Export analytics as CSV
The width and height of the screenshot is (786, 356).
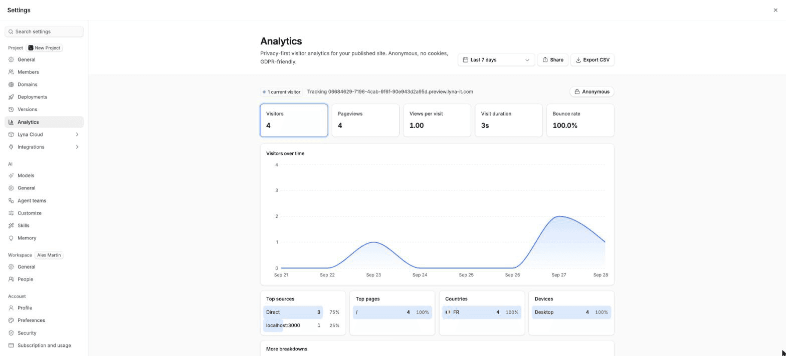[x=592, y=60]
